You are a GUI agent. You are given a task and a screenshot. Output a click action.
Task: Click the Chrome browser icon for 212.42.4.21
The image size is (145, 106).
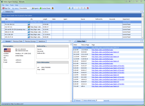click(x=29, y=27)
